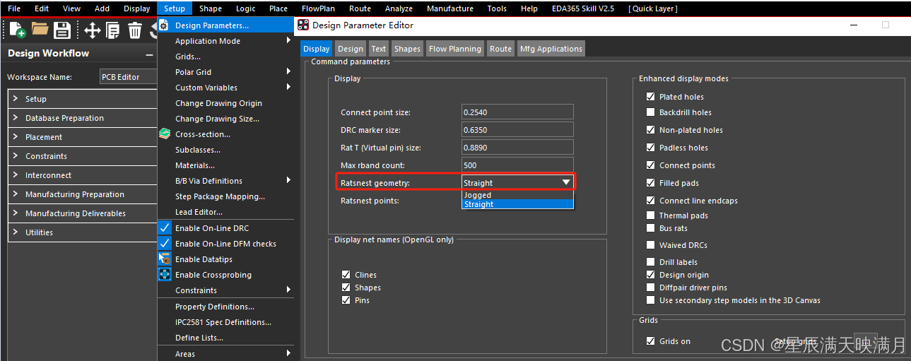The height and width of the screenshot is (361, 911).
Task: Toggle Non-plated holes checkbox
Action: [651, 130]
